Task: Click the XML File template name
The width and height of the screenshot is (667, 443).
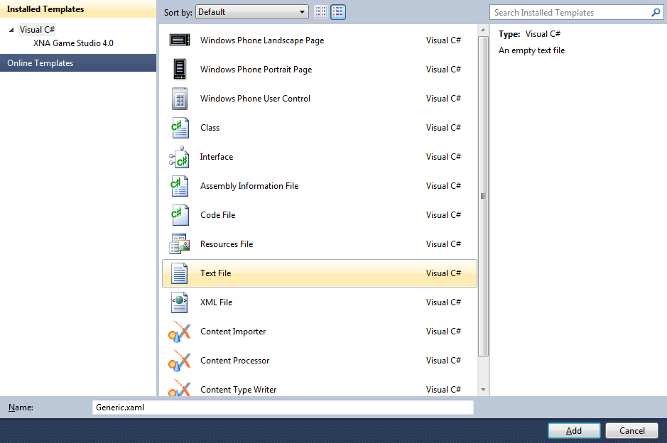Action: tap(217, 302)
